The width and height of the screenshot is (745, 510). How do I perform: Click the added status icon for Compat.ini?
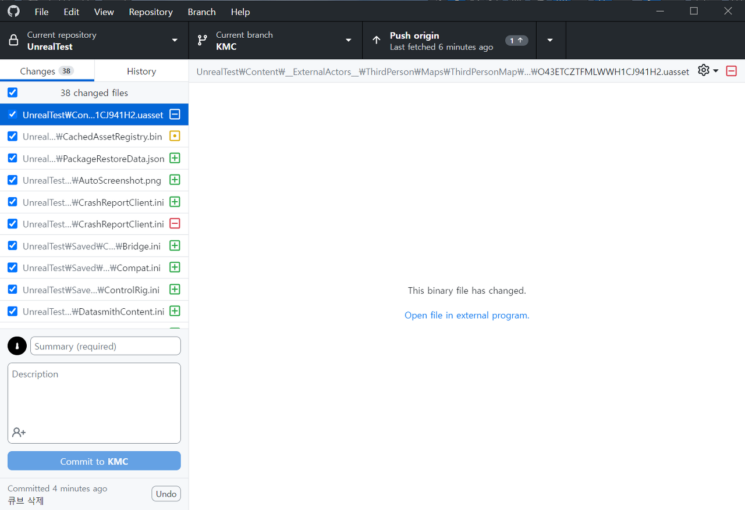coord(175,267)
